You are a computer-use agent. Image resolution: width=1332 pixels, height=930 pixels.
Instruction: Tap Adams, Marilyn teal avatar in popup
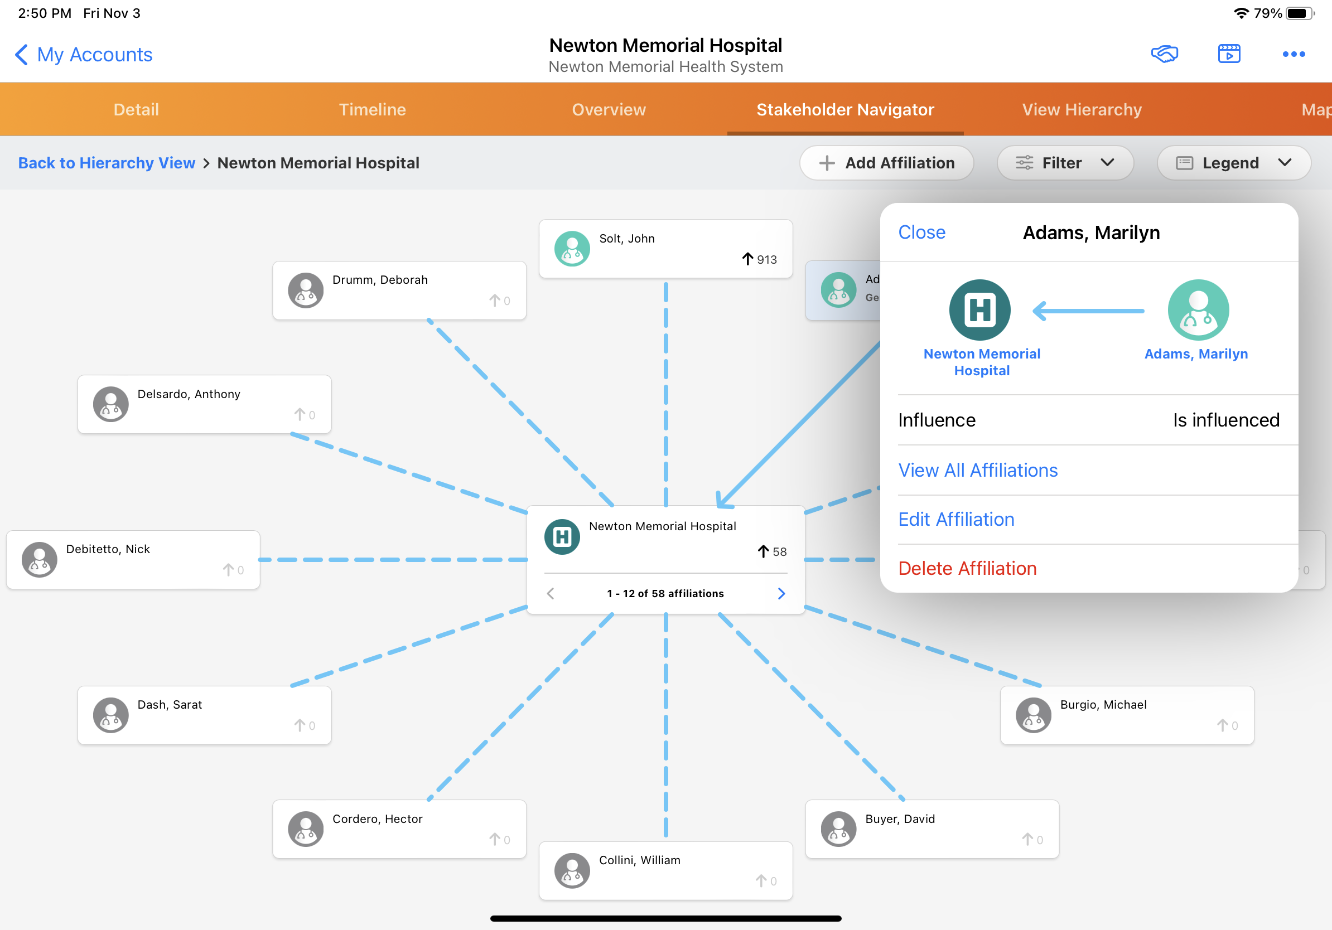1198,310
